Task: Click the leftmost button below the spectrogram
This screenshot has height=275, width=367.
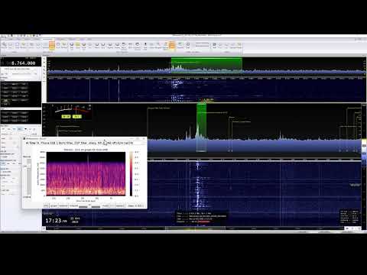Action: tap(46, 205)
